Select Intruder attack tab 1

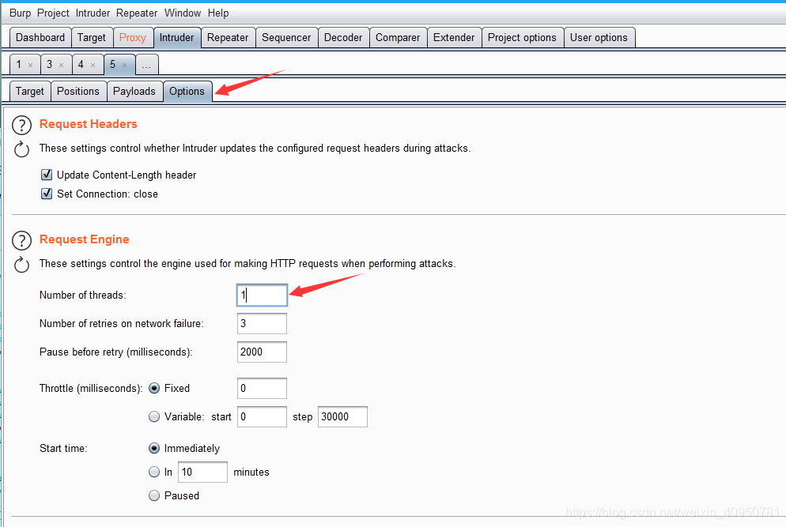(x=19, y=65)
